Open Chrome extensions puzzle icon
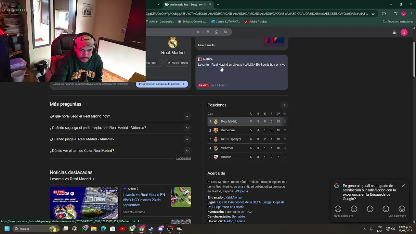 click(384, 14)
